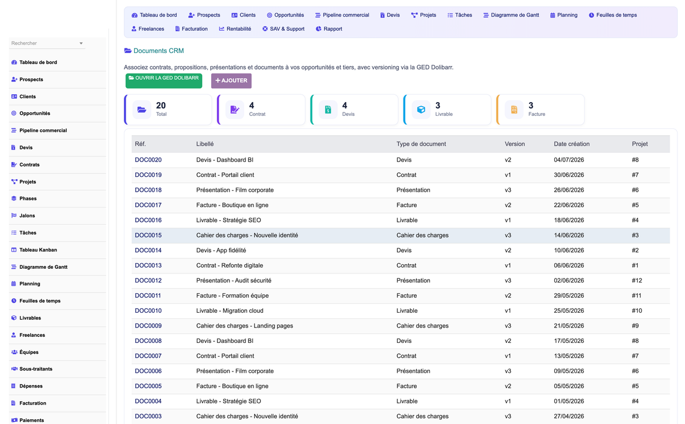This screenshot has height=424, width=685.
Task: Click the Devis document icon in the sidebar
Action: (x=14, y=147)
